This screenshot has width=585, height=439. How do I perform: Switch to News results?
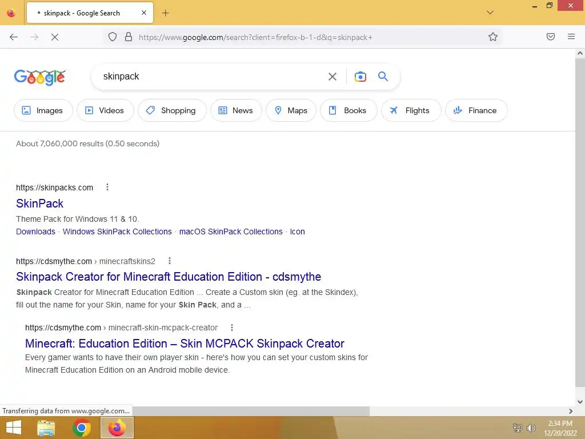236,110
